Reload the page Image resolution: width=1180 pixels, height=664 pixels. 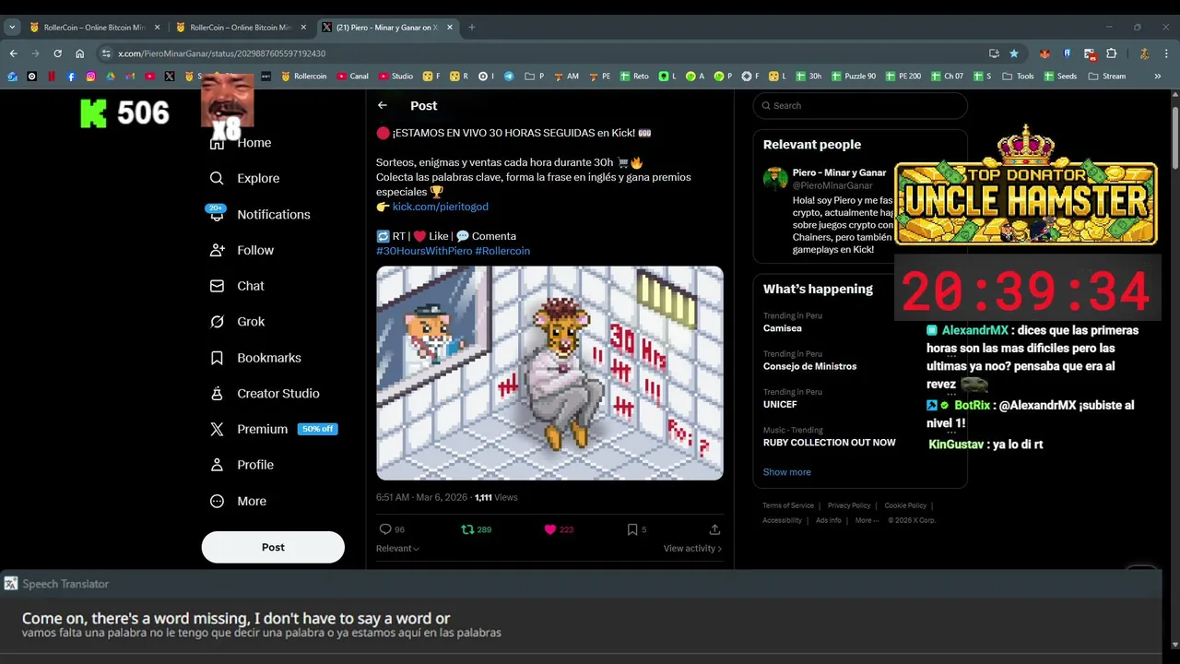[x=57, y=53]
